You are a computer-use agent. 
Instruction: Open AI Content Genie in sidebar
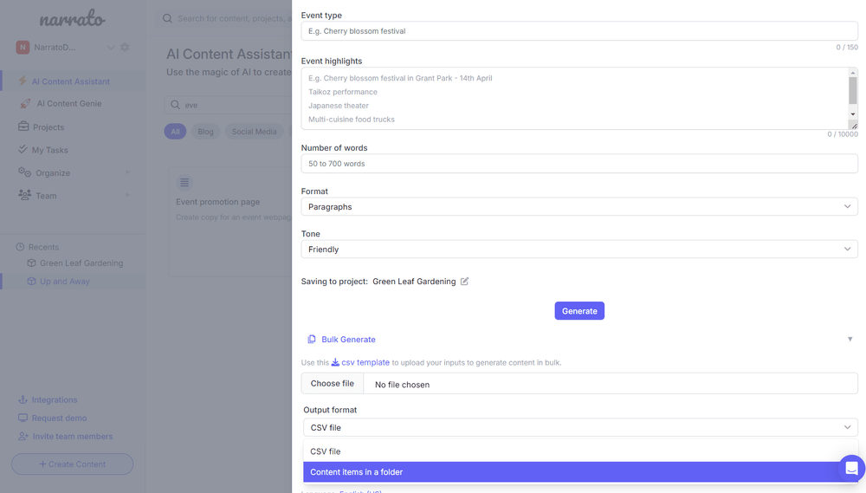point(69,103)
